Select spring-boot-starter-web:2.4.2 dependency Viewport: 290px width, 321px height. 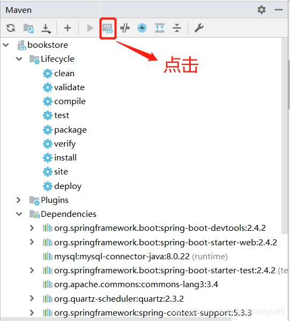coord(166,243)
